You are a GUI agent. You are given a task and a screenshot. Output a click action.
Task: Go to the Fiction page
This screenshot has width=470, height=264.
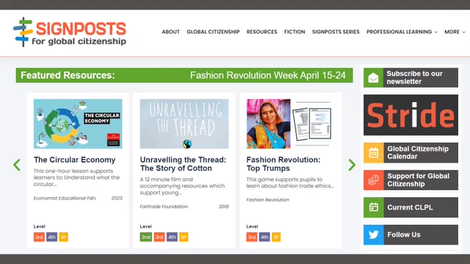pos(294,32)
